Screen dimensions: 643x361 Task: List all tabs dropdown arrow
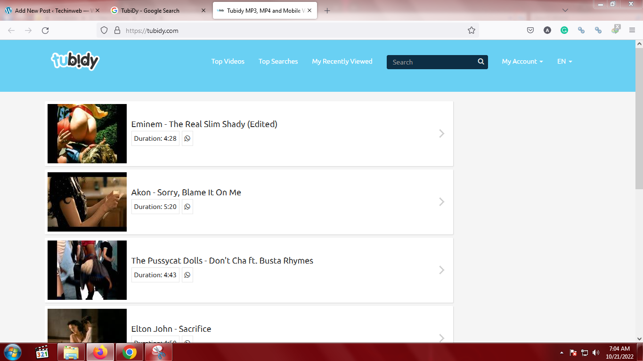(565, 10)
